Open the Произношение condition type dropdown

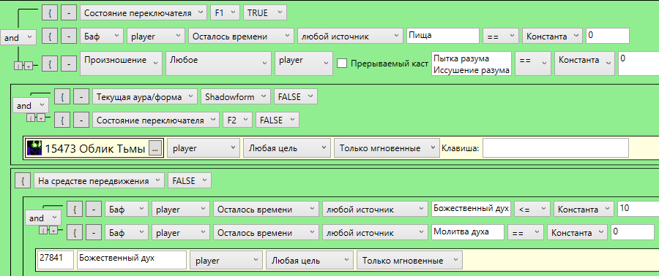coord(121,64)
